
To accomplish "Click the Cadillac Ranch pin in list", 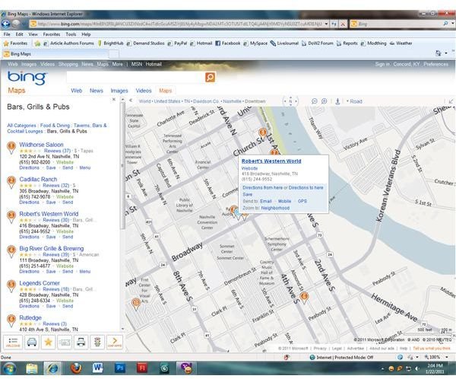I will pyautogui.click(x=11, y=183).
